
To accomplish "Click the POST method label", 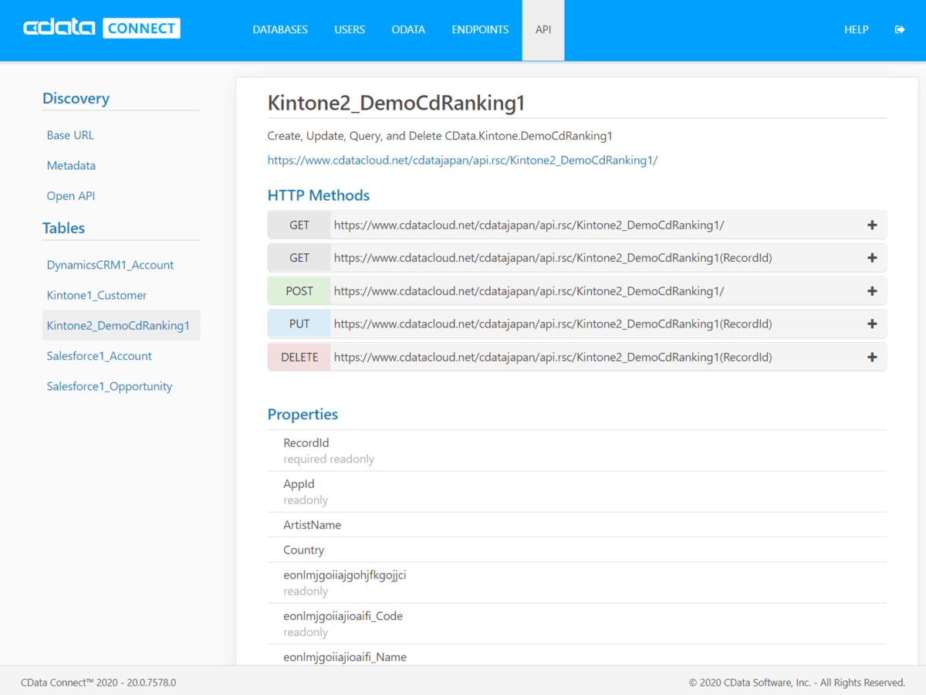I will [x=299, y=291].
